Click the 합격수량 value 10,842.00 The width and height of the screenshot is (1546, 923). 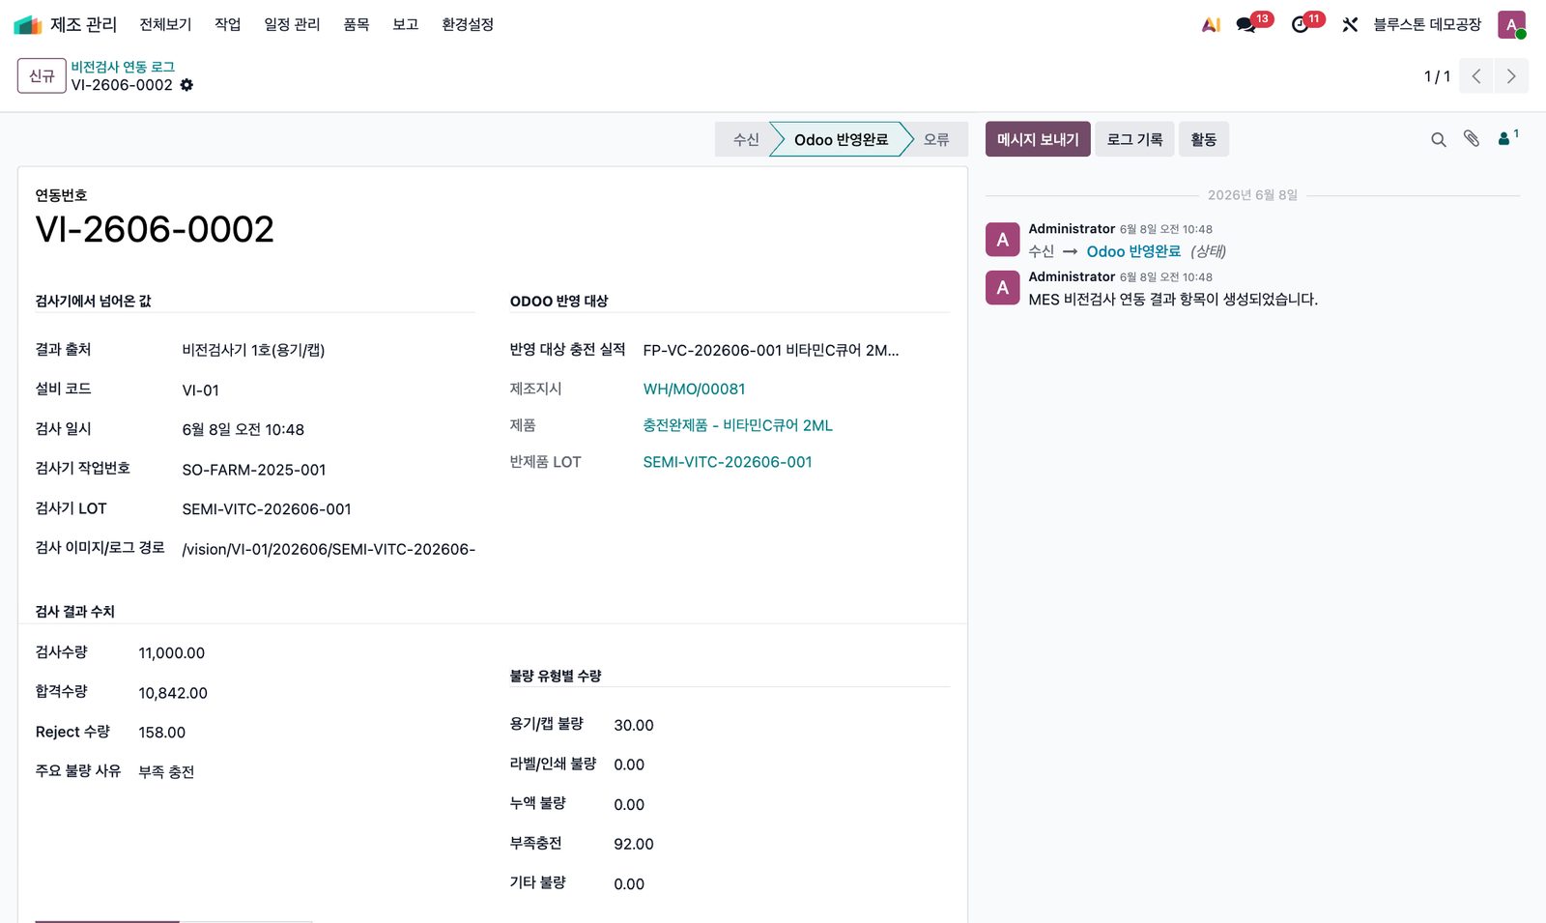coord(173,693)
